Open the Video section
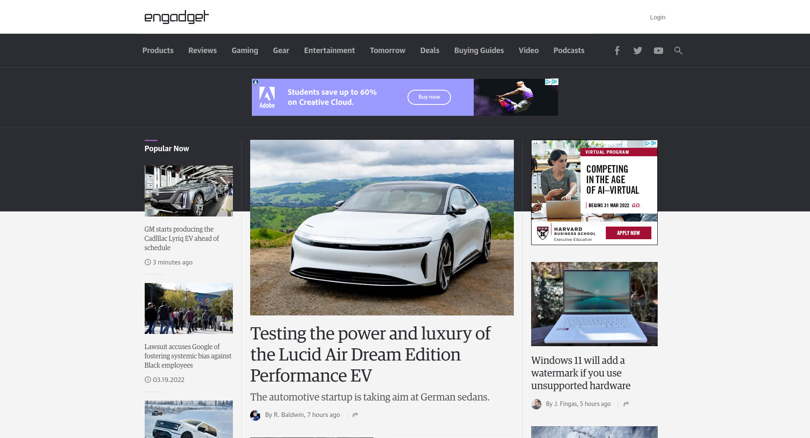 [529, 51]
